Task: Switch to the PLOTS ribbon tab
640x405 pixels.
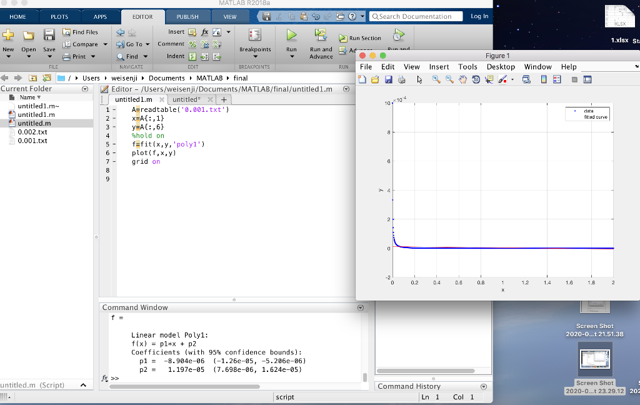Action: (x=59, y=17)
